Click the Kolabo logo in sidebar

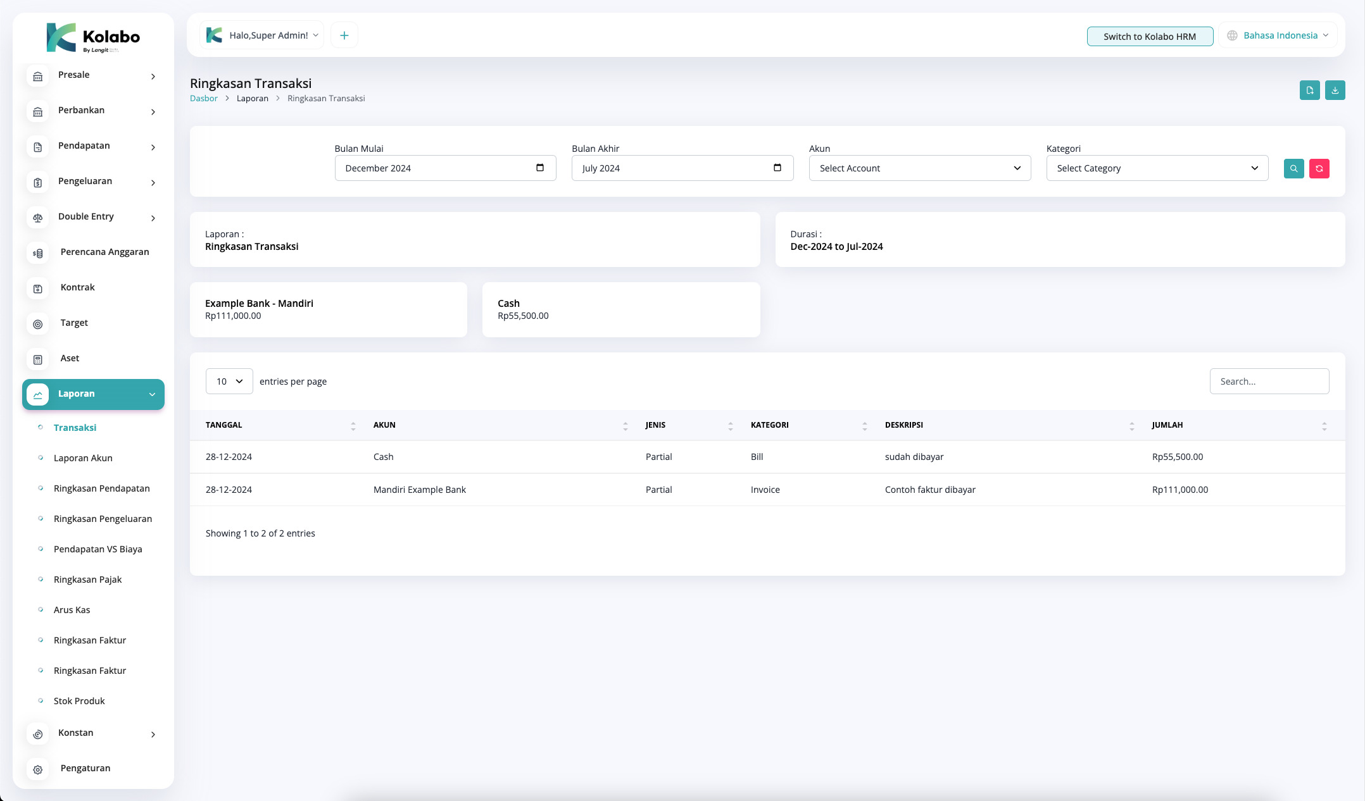(x=93, y=38)
